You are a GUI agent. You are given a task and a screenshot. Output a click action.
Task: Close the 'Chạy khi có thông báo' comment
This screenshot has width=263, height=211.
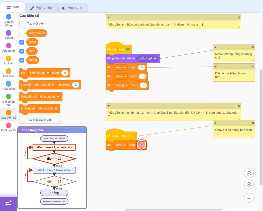click(x=252, y=123)
